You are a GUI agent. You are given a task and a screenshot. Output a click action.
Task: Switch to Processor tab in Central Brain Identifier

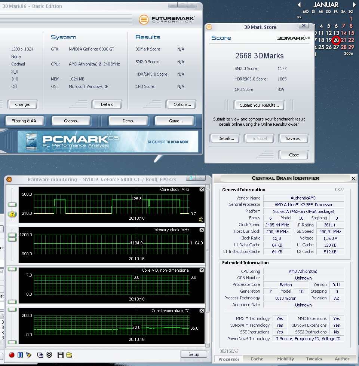tap(228, 359)
